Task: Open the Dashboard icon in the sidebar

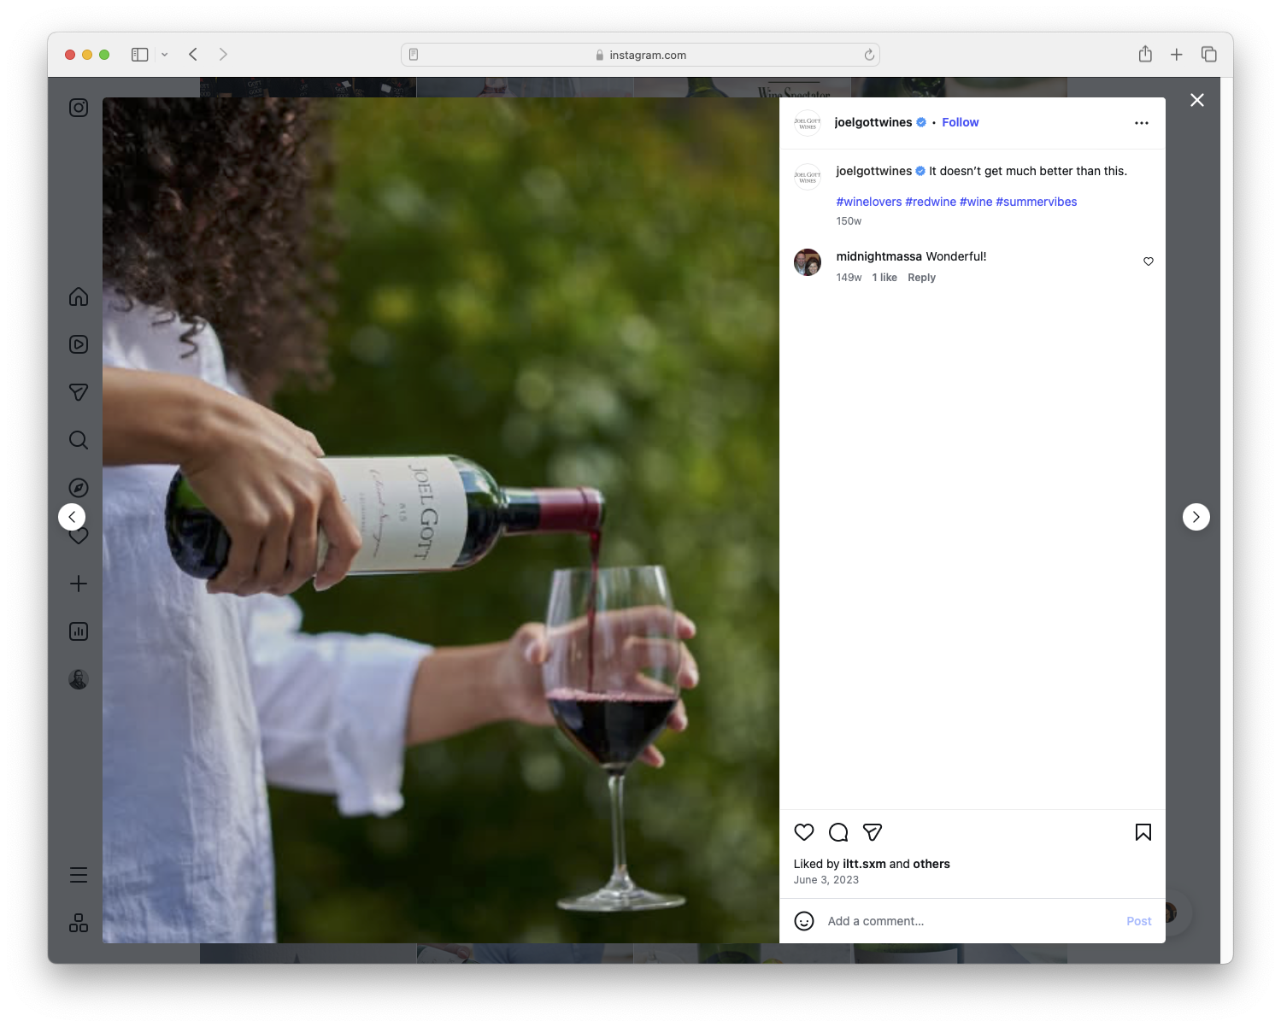Action: coord(78,631)
